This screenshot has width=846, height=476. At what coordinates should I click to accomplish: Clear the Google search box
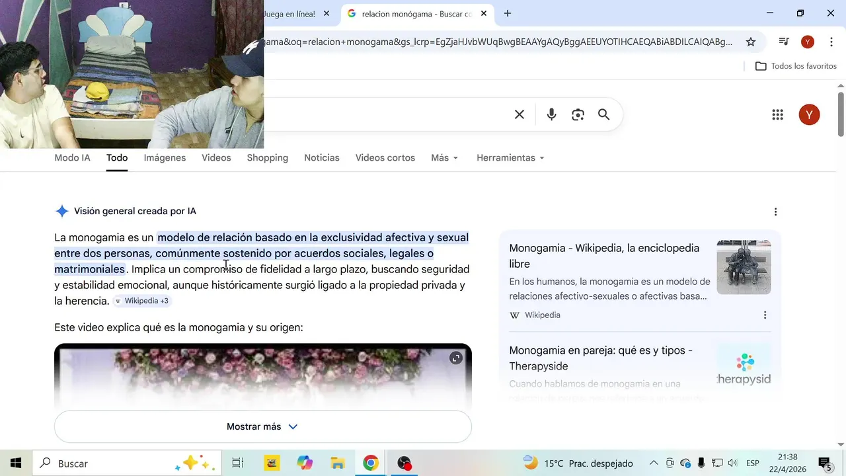(519, 114)
